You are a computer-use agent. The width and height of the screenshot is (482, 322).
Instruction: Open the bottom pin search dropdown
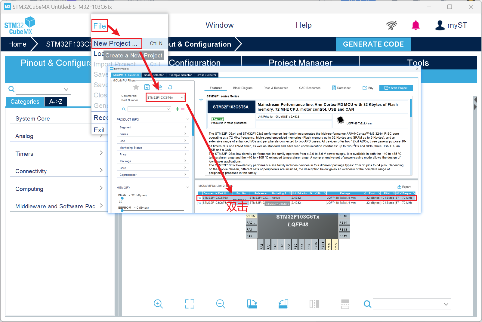[x=446, y=304]
